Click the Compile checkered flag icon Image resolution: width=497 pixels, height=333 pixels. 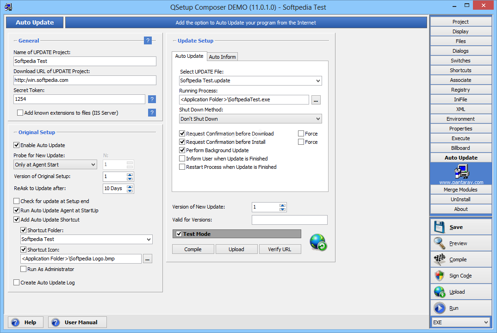[439, 259]
